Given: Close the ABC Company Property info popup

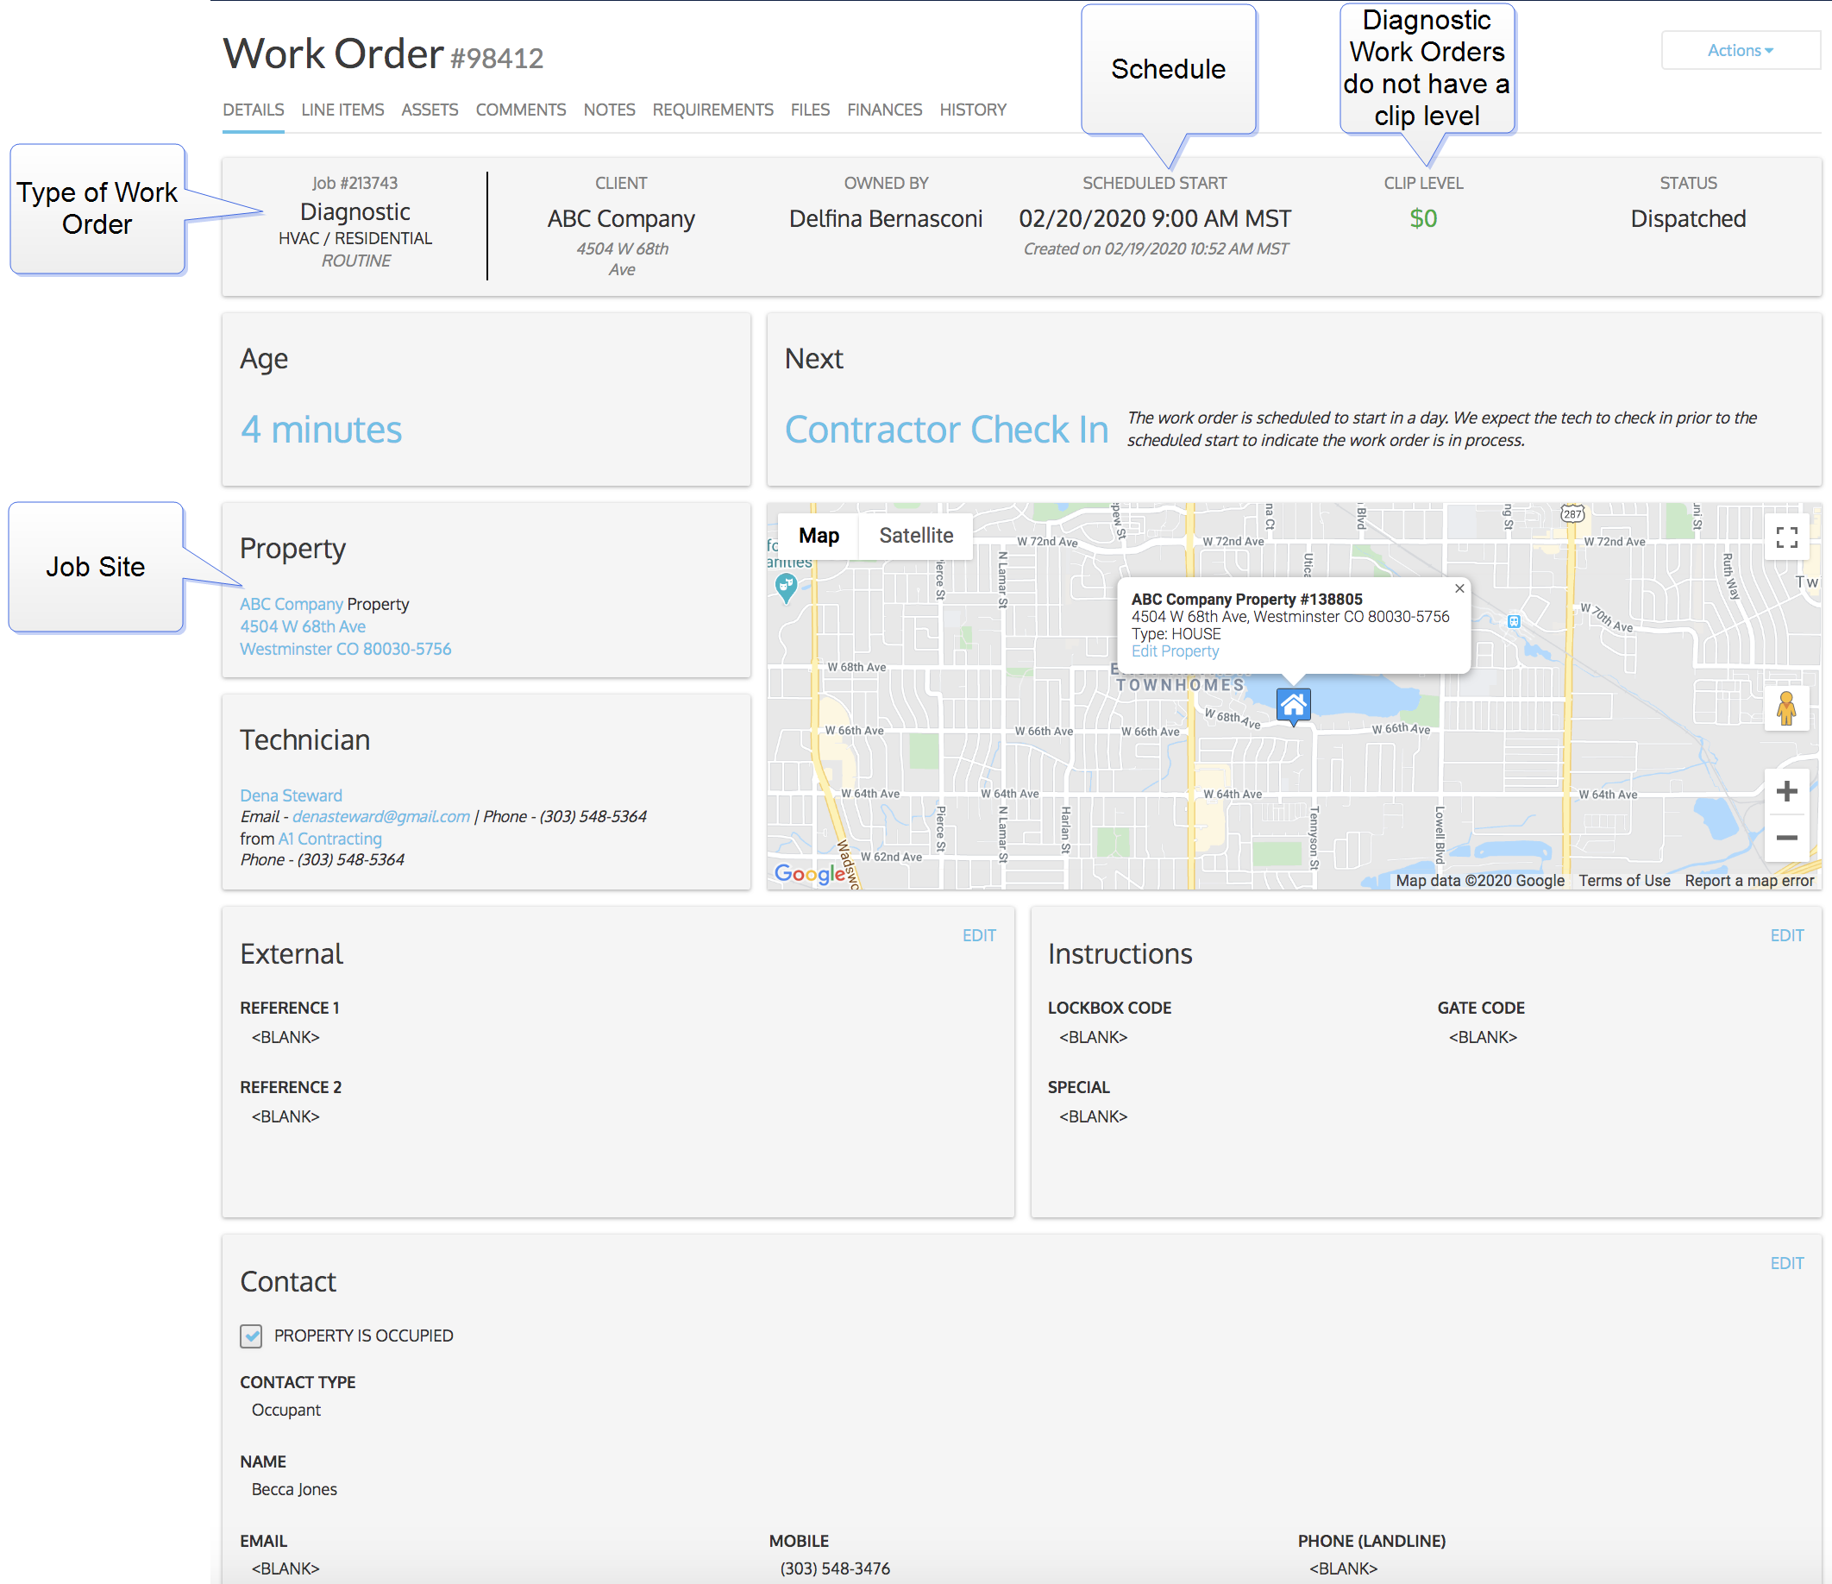Looking at the screenshot, I should 1459,589.
